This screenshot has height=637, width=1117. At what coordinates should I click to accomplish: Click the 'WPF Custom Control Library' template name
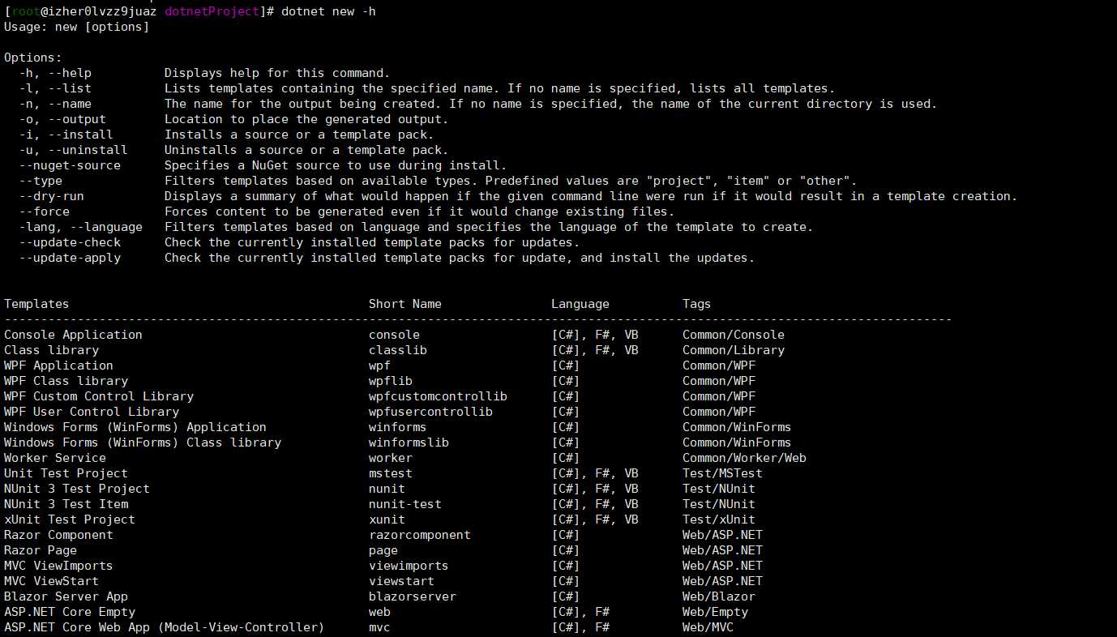click(99, 396)
